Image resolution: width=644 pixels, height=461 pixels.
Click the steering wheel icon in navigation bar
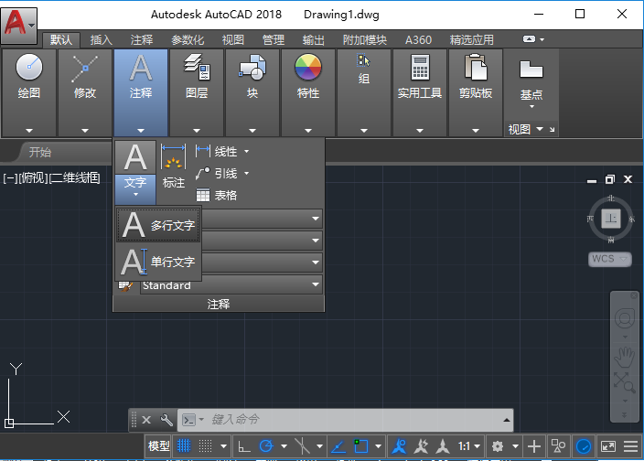pos(624,318)
